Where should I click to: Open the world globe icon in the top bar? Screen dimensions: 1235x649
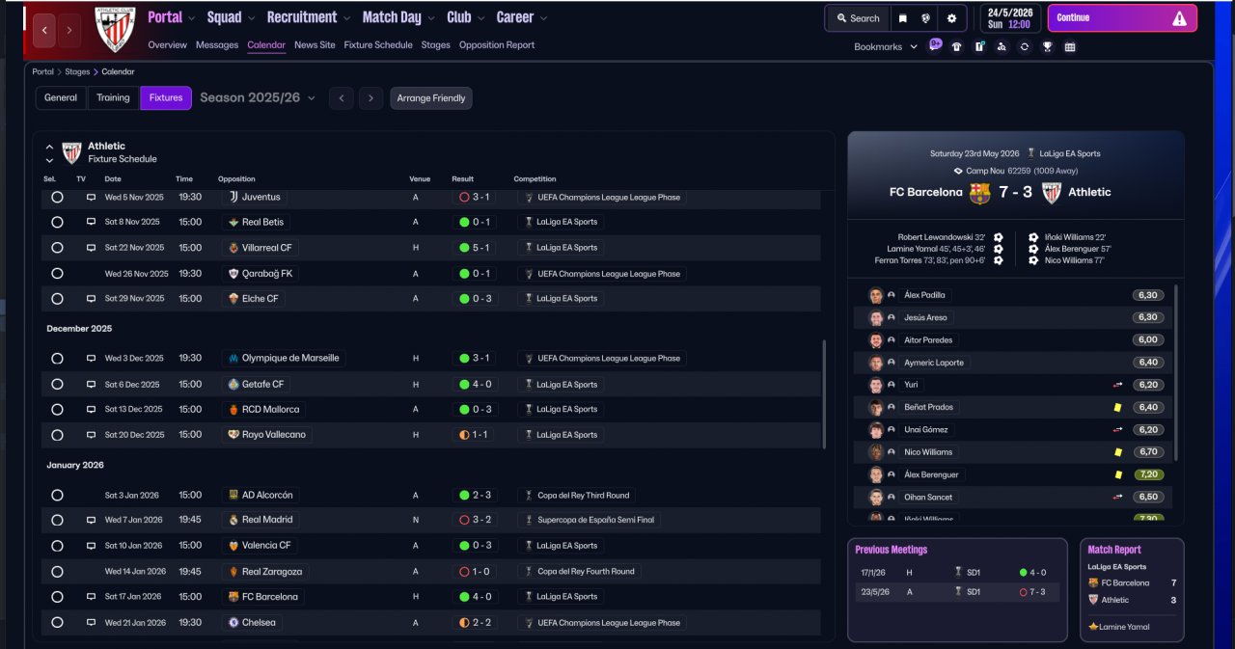click(x=926, y=18)
